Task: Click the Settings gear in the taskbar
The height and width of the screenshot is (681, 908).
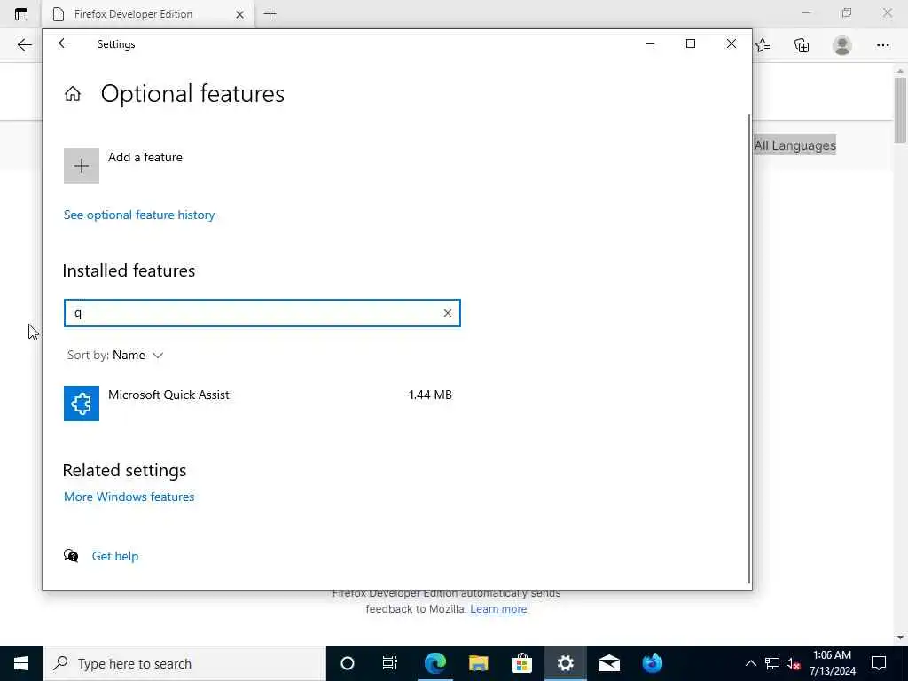Action: click(565, 663)
